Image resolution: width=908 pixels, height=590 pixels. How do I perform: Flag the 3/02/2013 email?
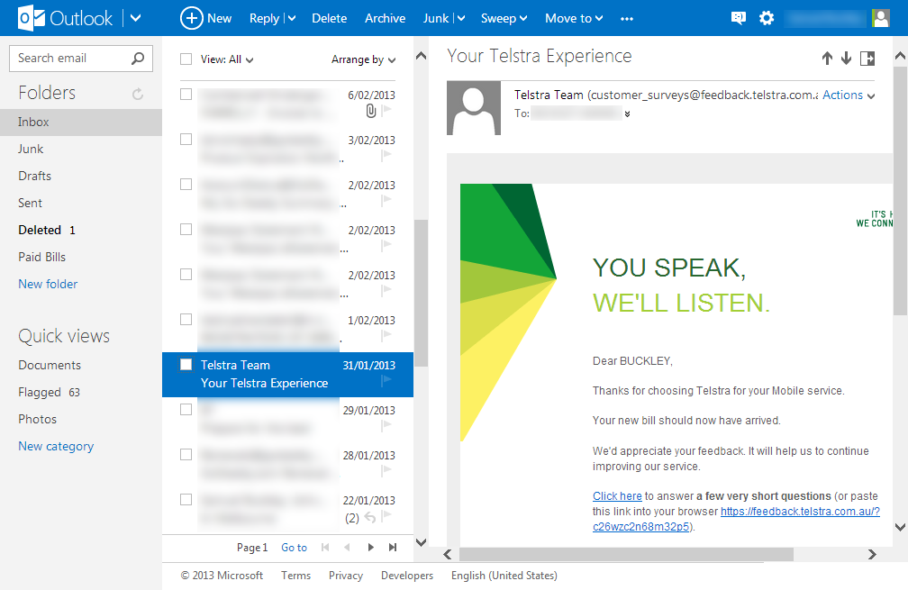pyautogui.click(x=386, y=155)
